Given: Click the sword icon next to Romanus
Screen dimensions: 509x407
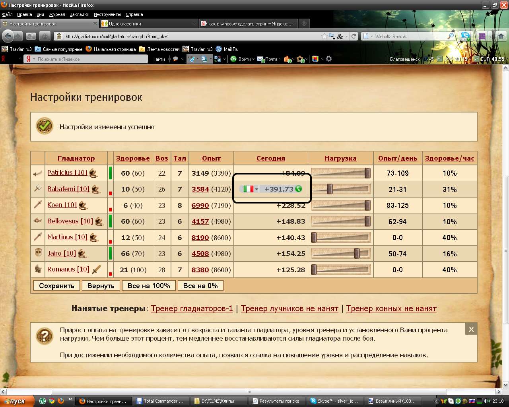Looking at the screenshot, I should (x=96, y=270).
